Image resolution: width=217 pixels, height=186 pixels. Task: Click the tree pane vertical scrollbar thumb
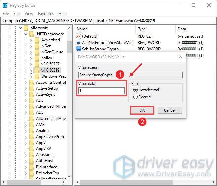(69, 47)
